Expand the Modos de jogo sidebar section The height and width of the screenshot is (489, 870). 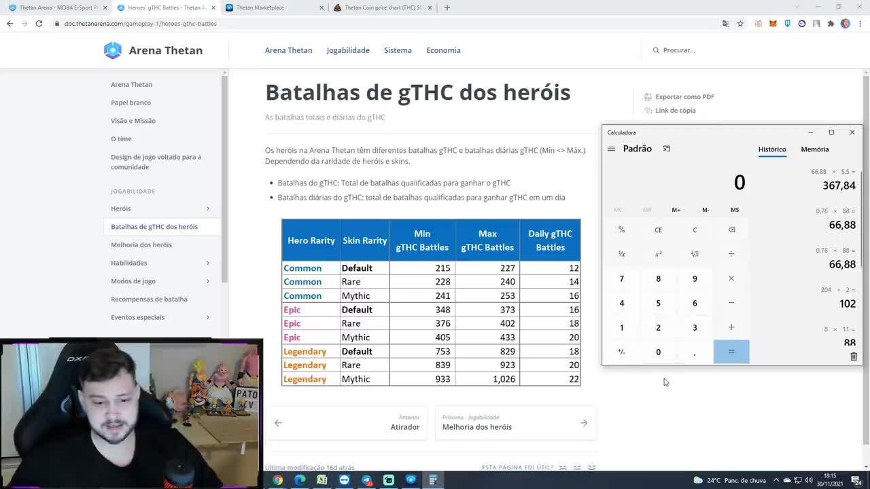click(x=208, y=281)
